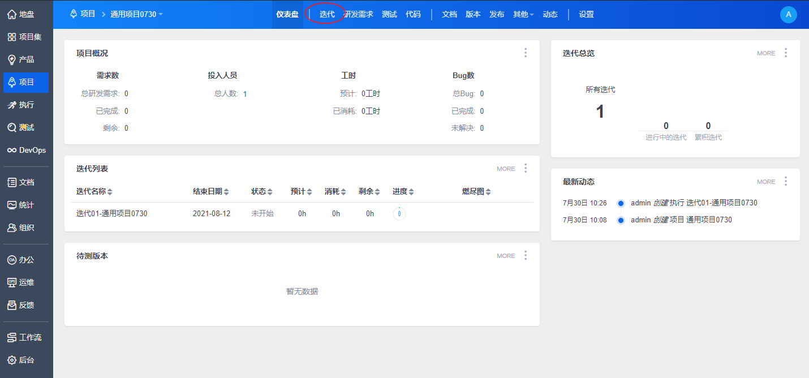
Task: Open 执行 running icon in sidebar
Action: pyautogui.click(x=11, y=105)
